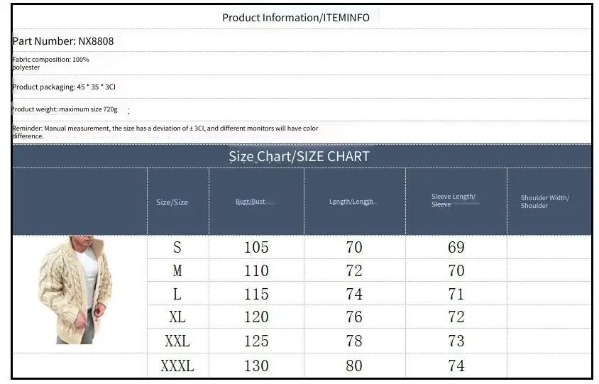Click the manual measurement reminder text
The width and height of the screenshot is (599, 384).
tap(165, 132)
